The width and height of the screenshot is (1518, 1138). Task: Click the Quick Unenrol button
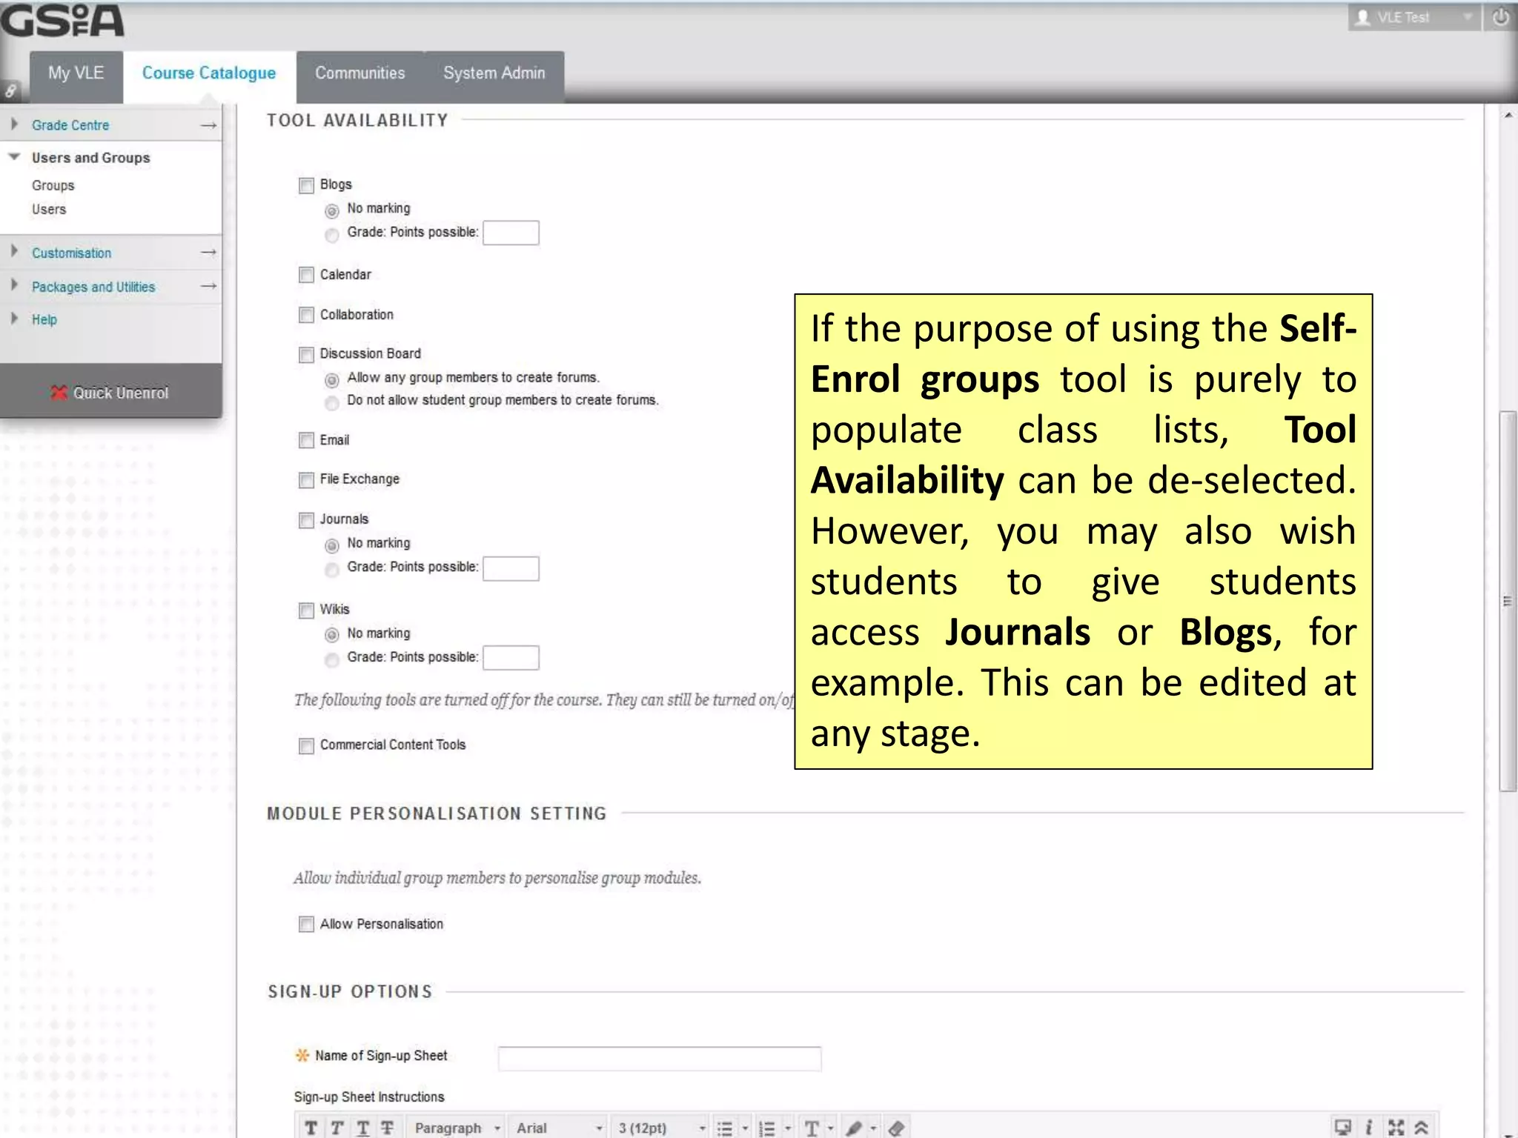pos(111,393)
